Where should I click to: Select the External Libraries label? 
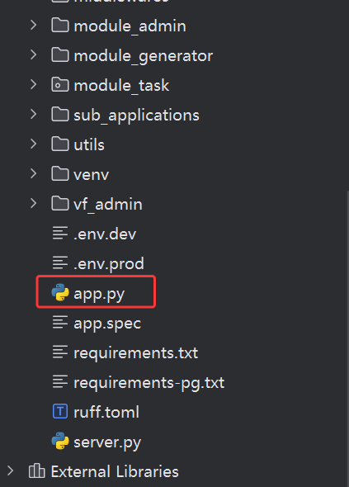click(x=115, y=471)
